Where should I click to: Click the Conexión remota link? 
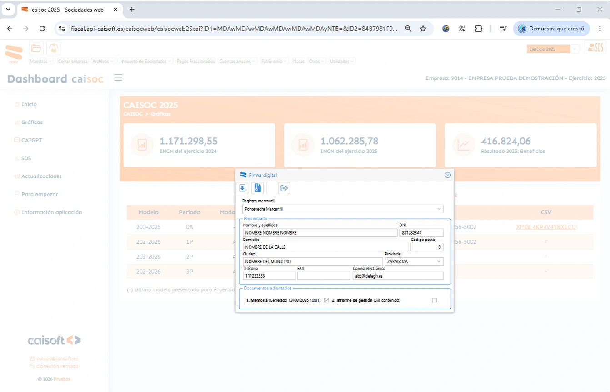pos(54,366)
